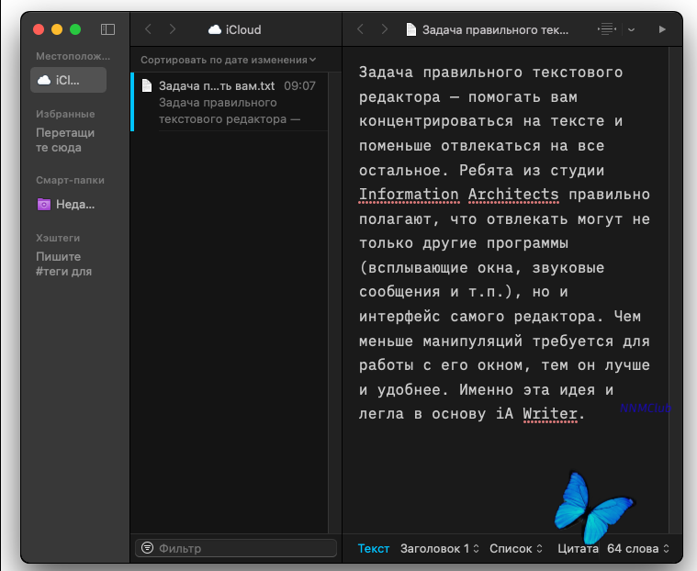Click the underlined word Writer in the text
This screenshot has width=697, height=571.
pyautogui.click(x=550, y=414)
